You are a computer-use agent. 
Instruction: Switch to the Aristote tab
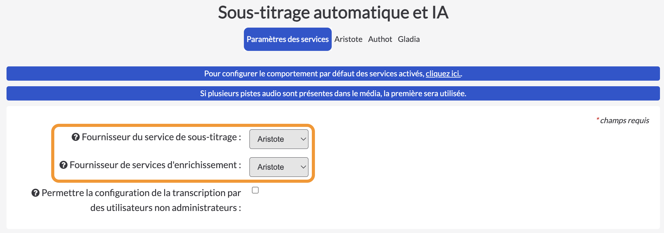point(348,39)
